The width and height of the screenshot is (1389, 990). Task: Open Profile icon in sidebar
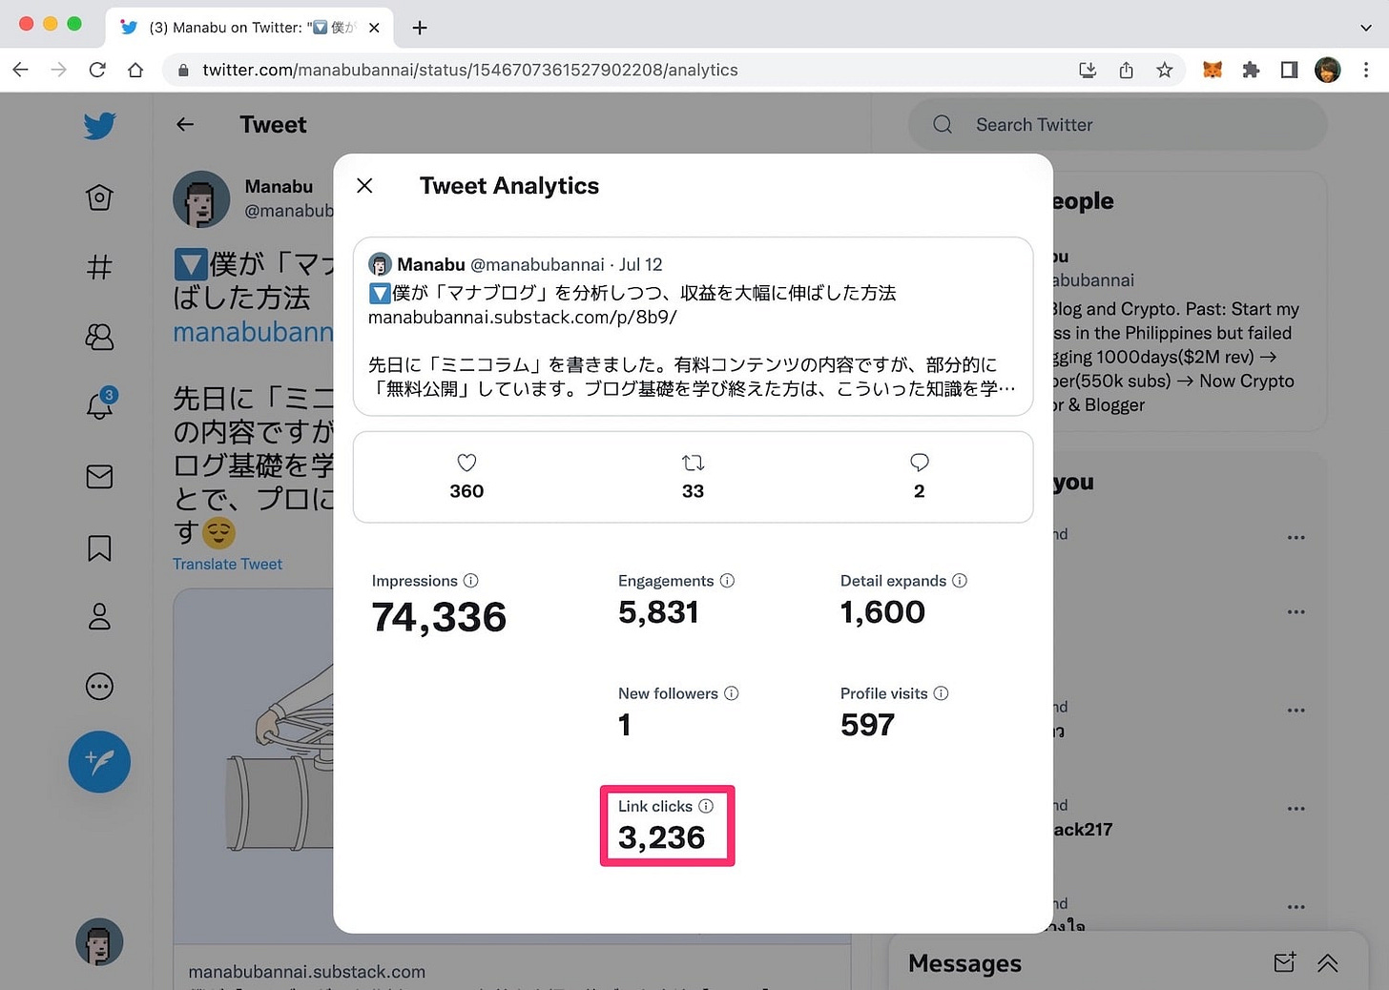point(99,616)
